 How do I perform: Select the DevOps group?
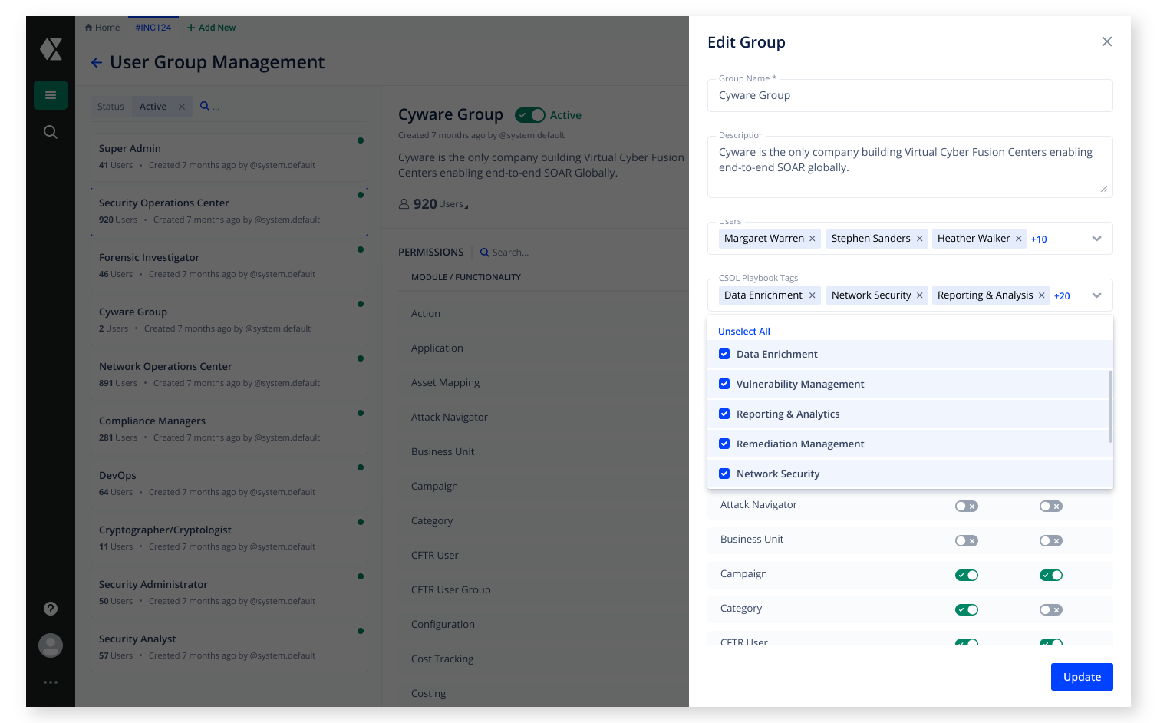pyautogui.click(x=229, y=484)
